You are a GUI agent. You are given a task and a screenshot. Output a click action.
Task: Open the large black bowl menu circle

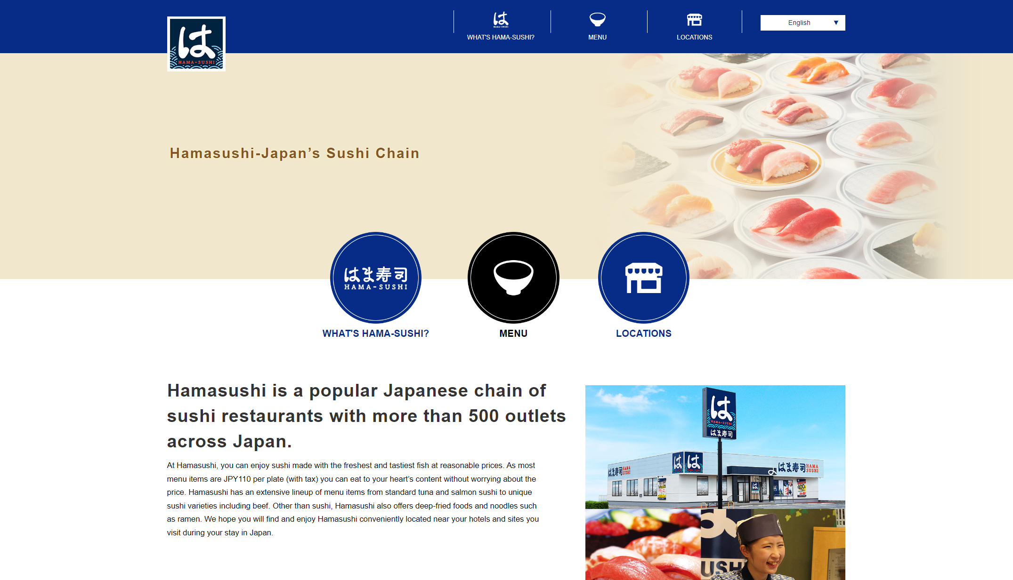[x=513, y=278]
